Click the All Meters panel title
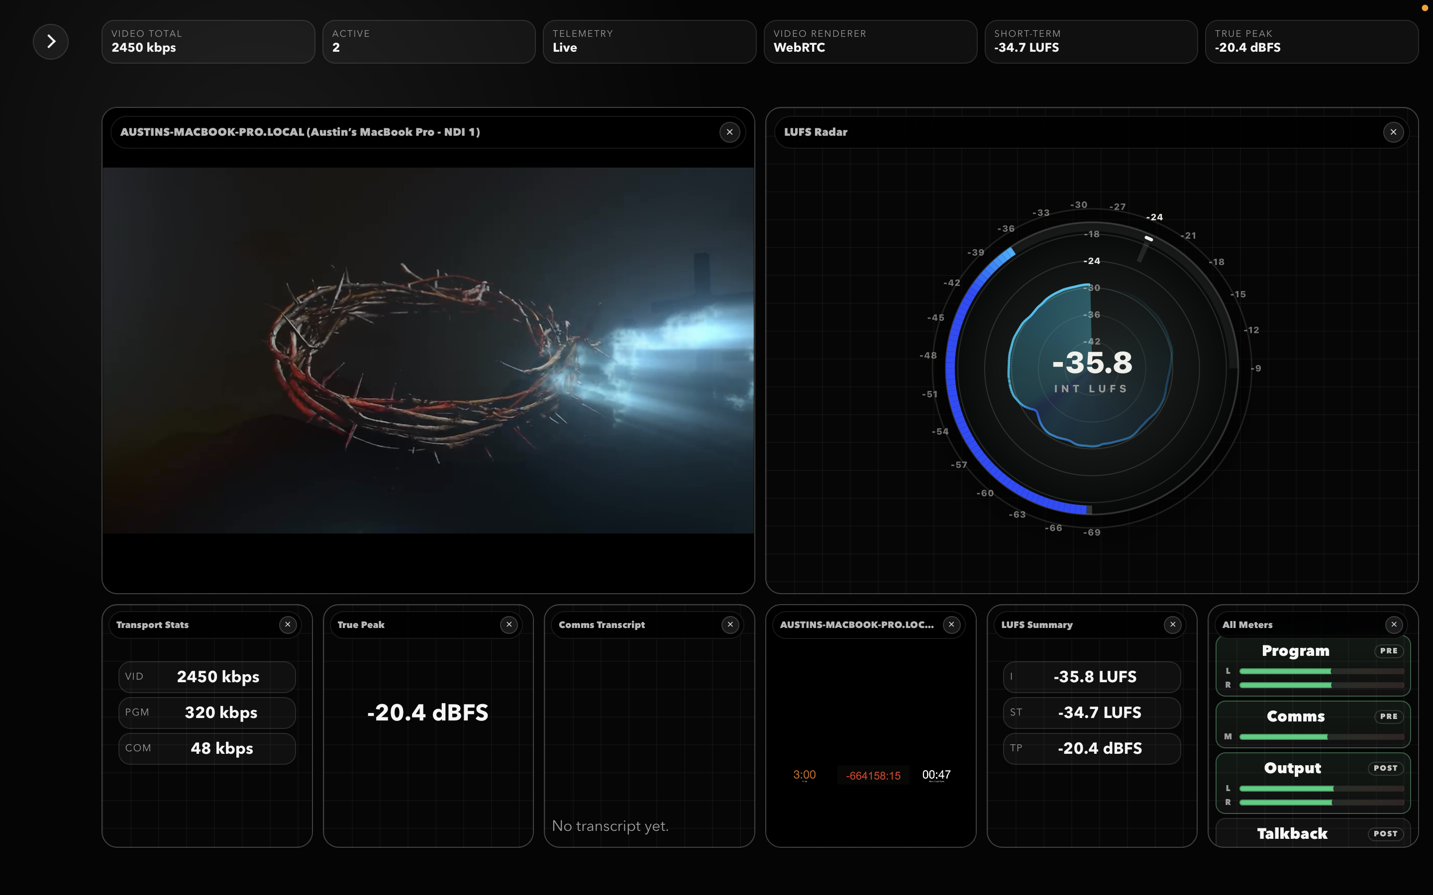Screen dimensions: 1433x895 coord(1247,625)
